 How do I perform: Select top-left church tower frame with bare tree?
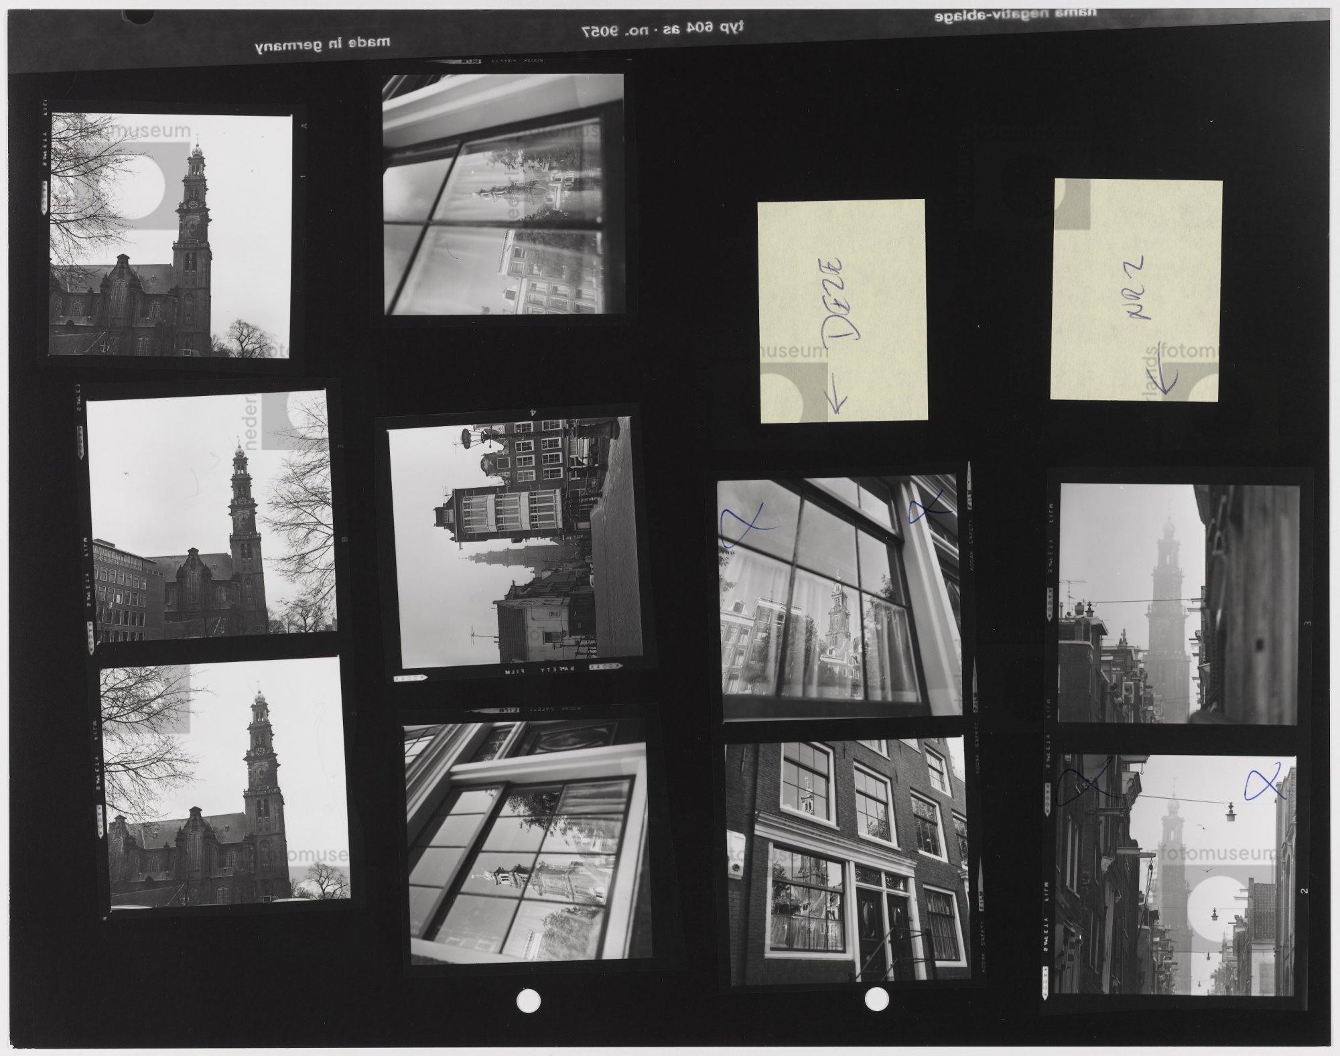170,235
